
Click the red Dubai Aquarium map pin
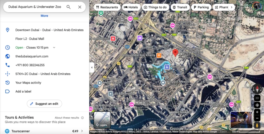tap(175, 53)
